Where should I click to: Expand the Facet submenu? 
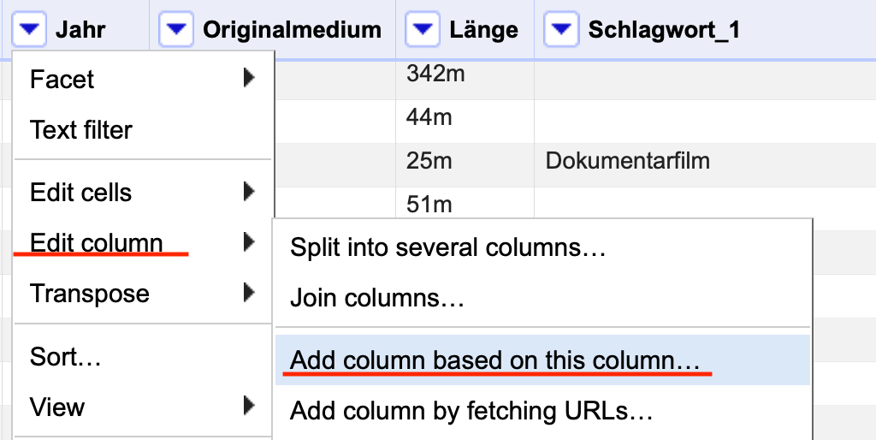[x=143, y=79]
